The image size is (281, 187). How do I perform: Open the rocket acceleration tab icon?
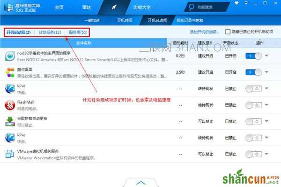tap(114, 7)
